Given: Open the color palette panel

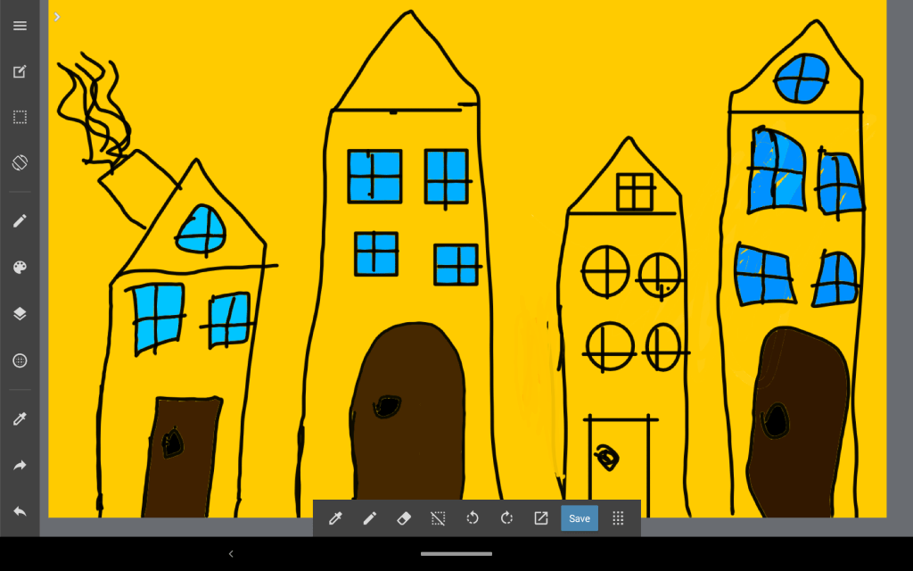Looking at the screenshot, I should click(x=20, y=267).
